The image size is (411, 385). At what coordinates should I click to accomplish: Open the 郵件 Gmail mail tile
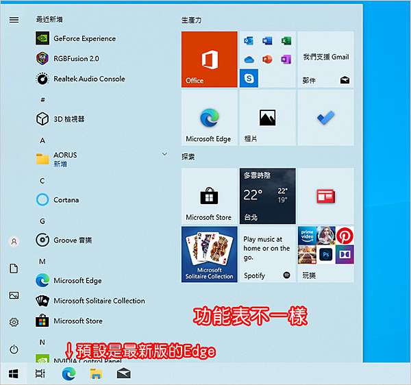(325, 60)
